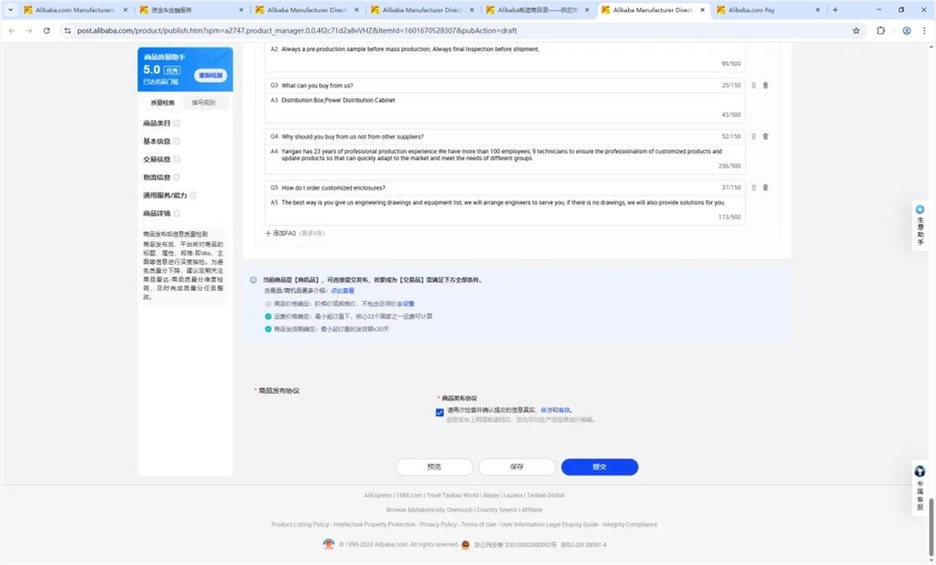Delete the Q3 FAQ entry using its trash icon

[x=765, y=85]
